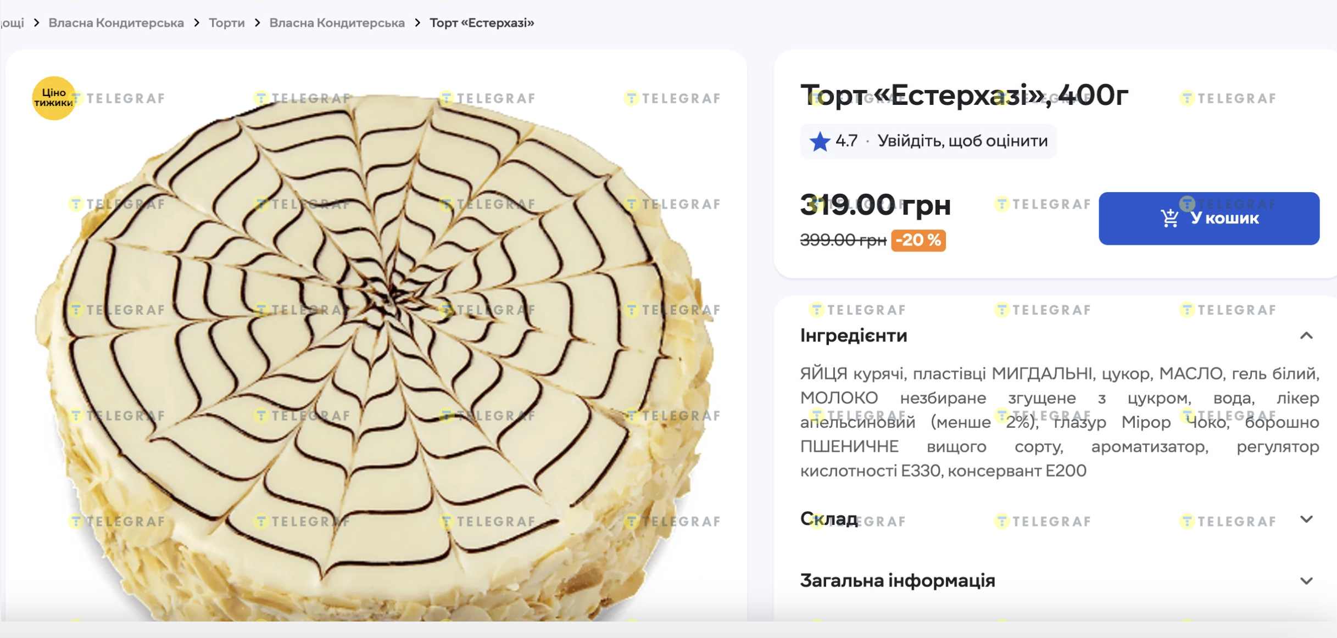Open Власна Кондитерська breadcrumb following Торти
The image size is (1337, 638).
(337, 23)
